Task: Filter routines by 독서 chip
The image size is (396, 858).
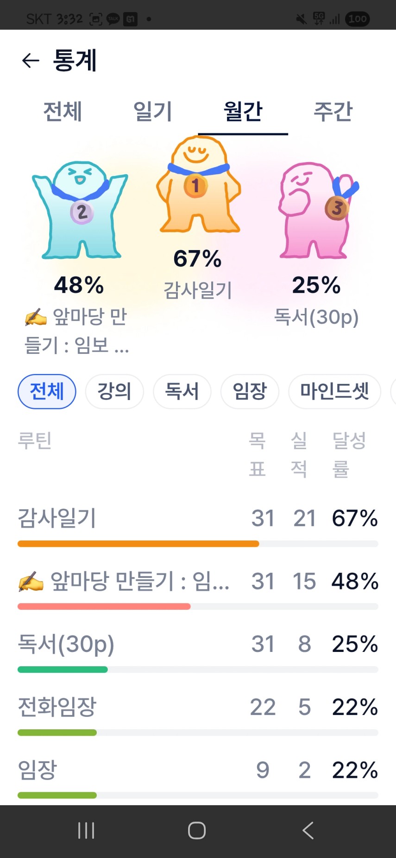Action: [182, 391]
